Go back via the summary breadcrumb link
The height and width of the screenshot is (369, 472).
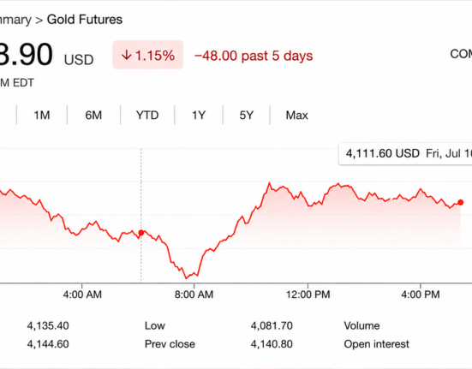[x=15, y=20]
